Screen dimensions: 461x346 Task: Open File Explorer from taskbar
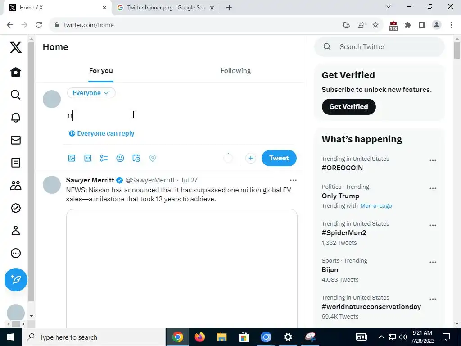point(221,337)
